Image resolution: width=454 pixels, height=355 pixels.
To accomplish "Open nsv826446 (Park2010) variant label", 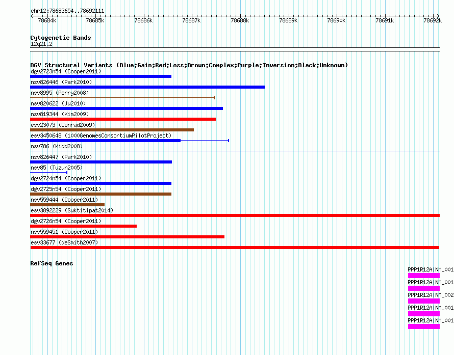I will pyautogui.click(x=61, y=82).
